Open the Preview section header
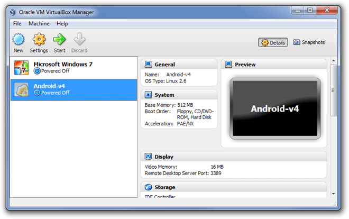The height and width of the screenshot is (219, 349). 245,65
